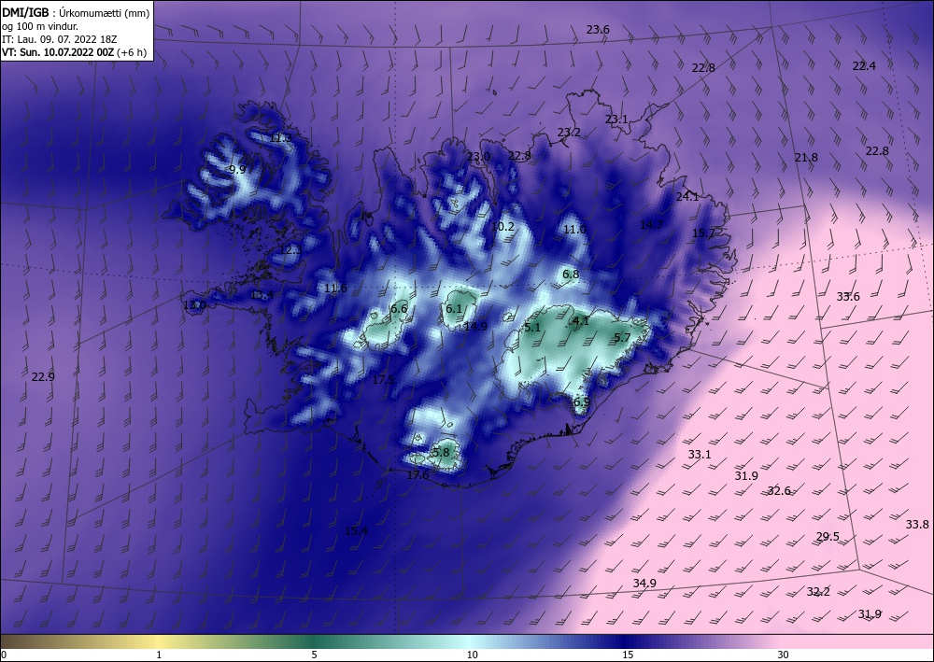
Task: Click the 'DMI/IGB : Úrkomumætti (mm)' title line
Action: [76, 12]
